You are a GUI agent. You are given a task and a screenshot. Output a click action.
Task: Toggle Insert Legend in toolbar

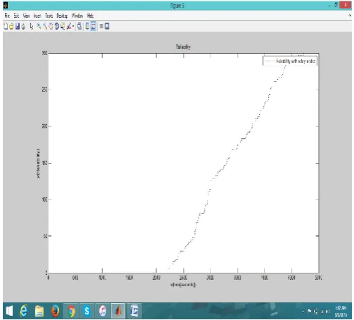click(x=94, y=26)
